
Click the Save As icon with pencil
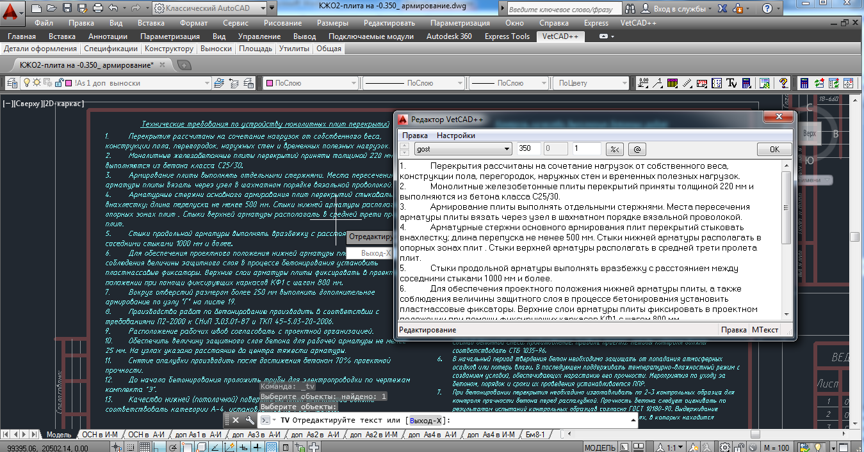coord(81,8)
